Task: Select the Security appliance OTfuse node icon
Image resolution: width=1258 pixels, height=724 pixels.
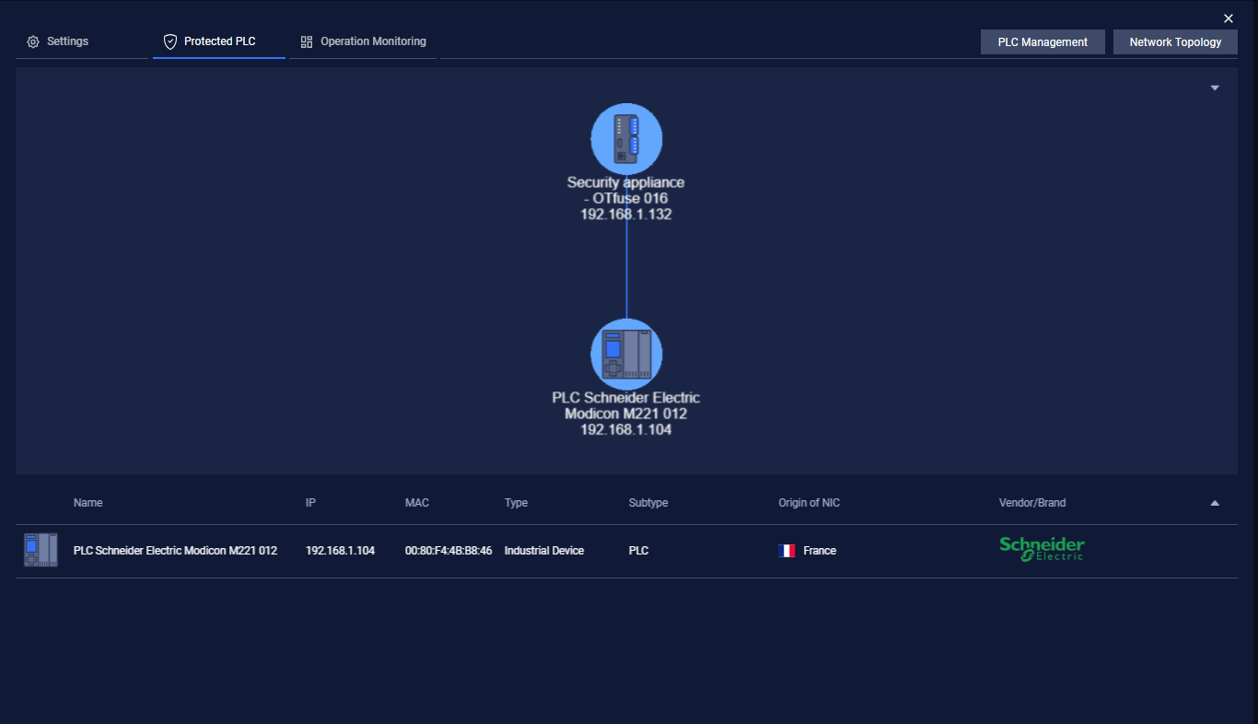Action: point(626,138)
